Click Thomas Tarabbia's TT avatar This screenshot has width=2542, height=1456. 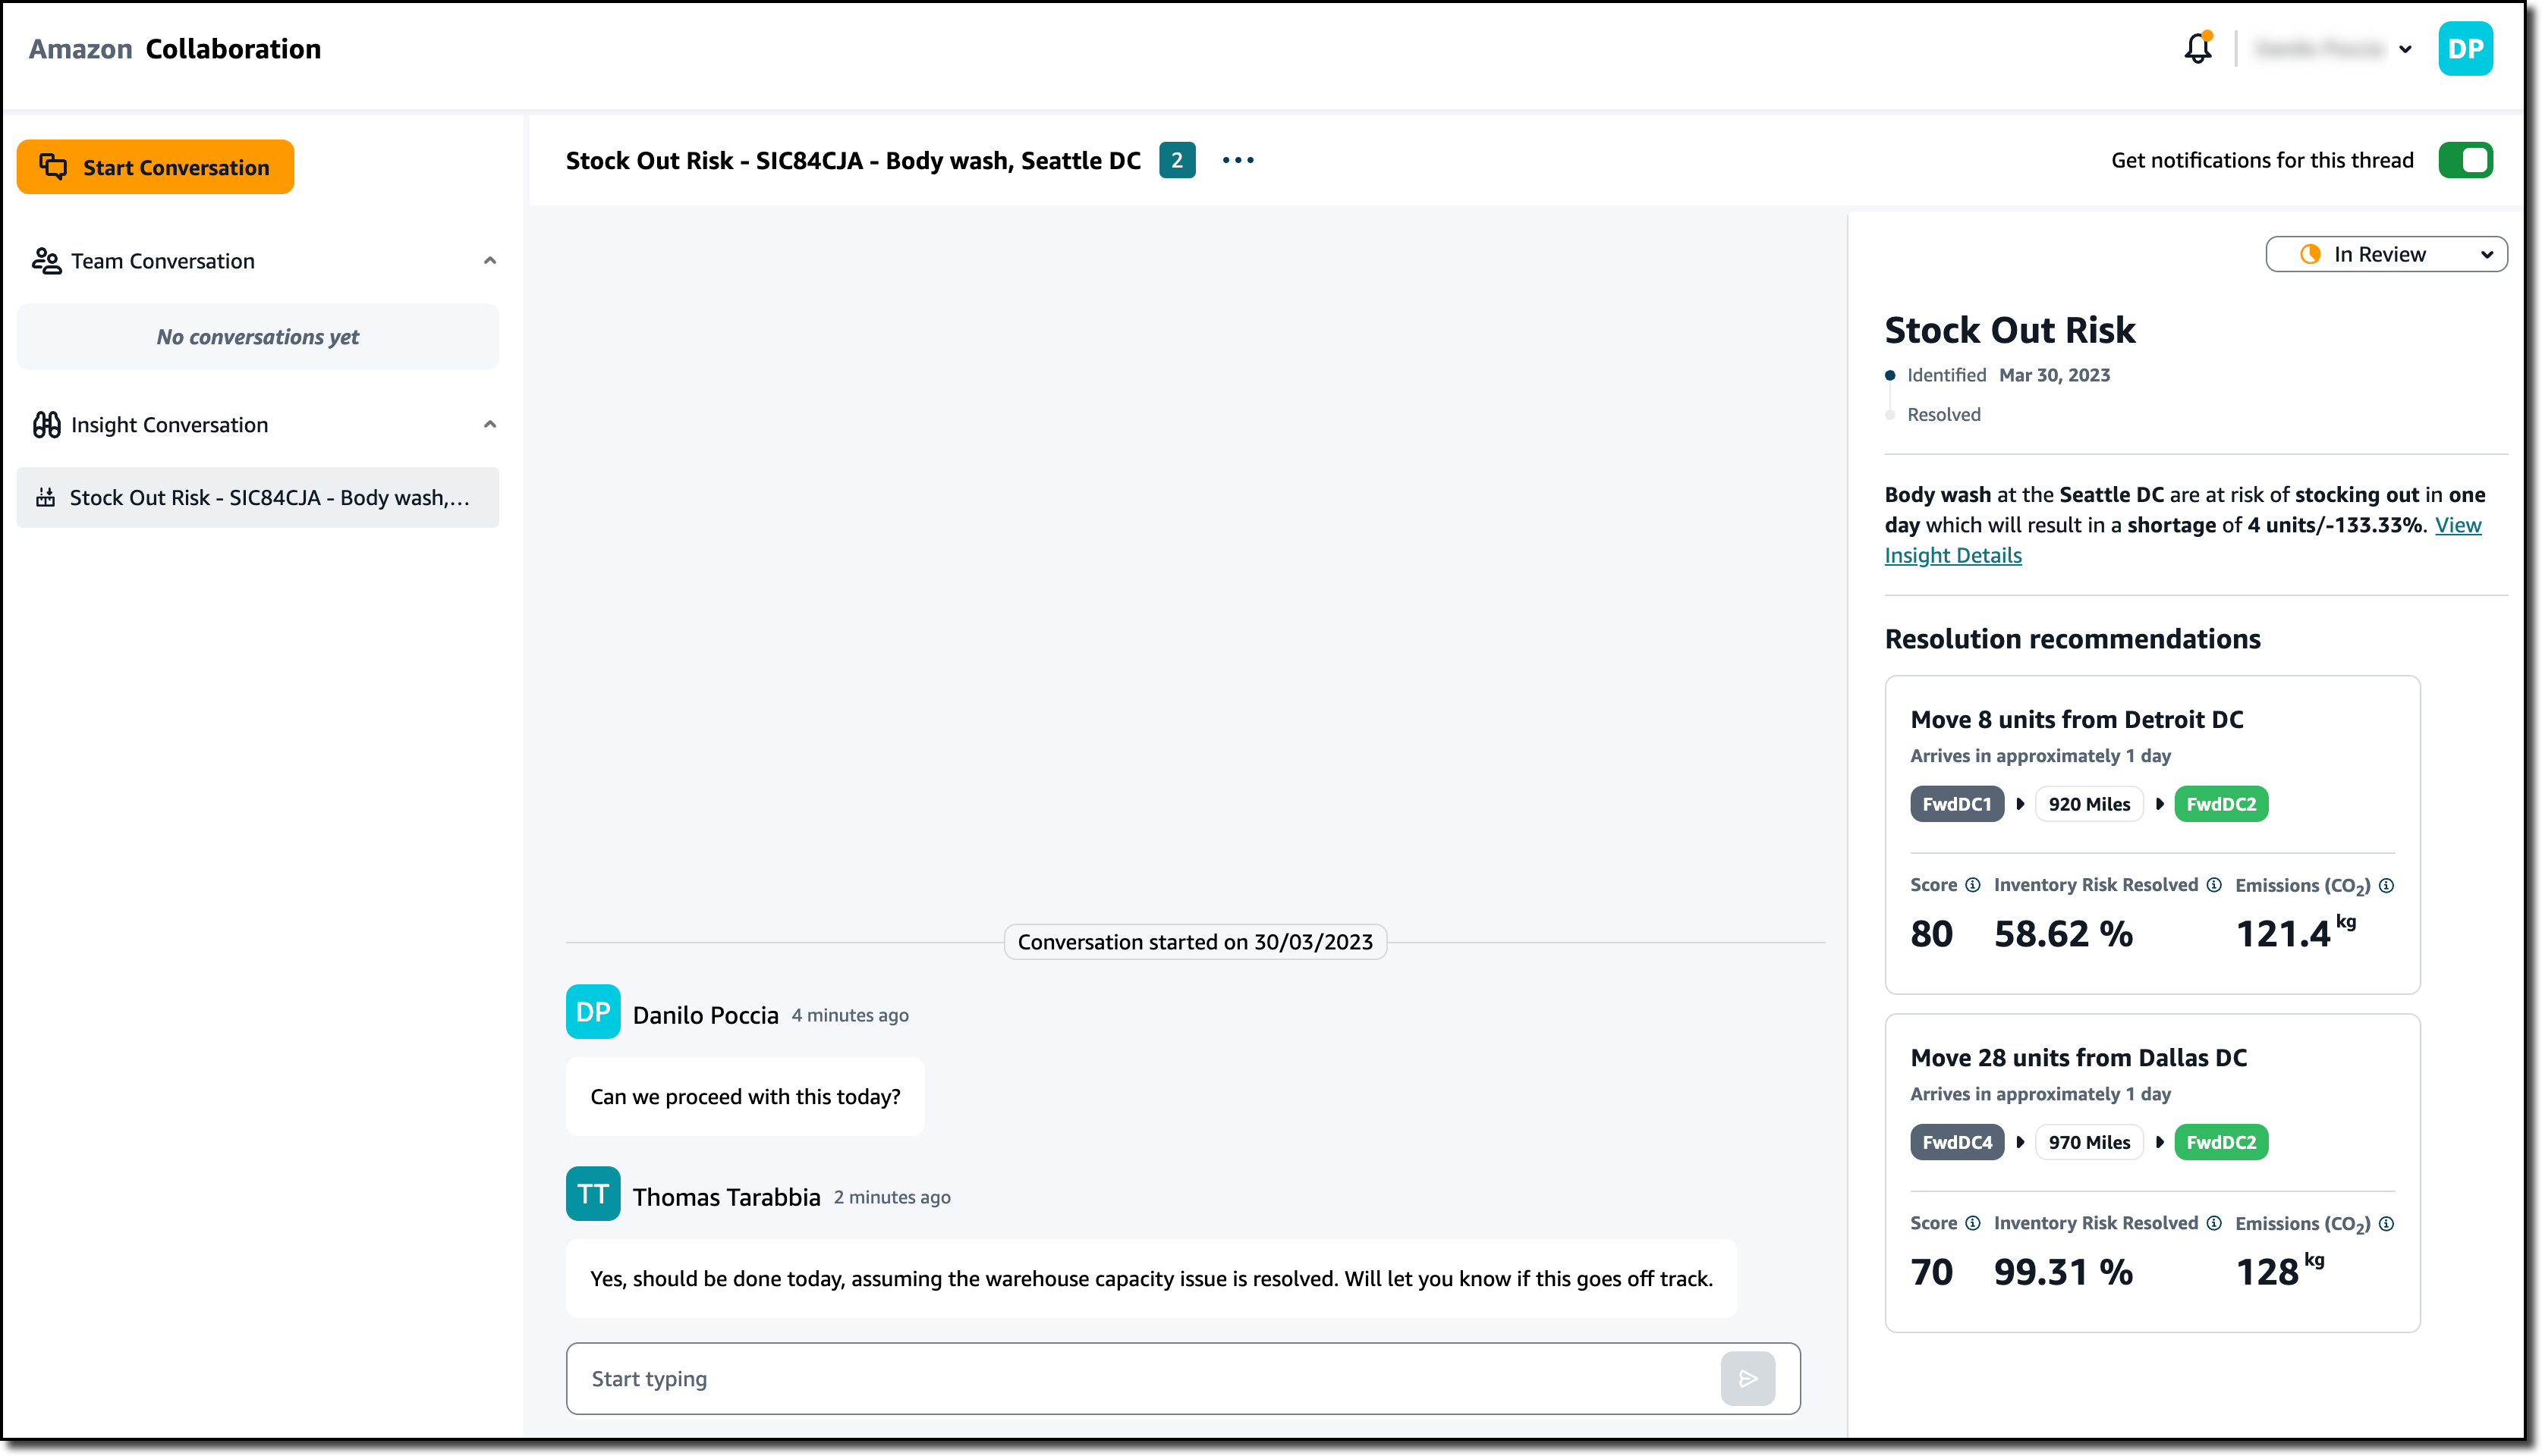click(x=592, y=1194)
